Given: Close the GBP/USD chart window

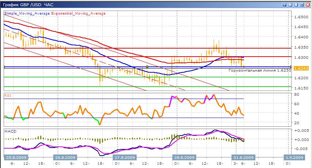Looking at the screenshot, I should point(308,5).
